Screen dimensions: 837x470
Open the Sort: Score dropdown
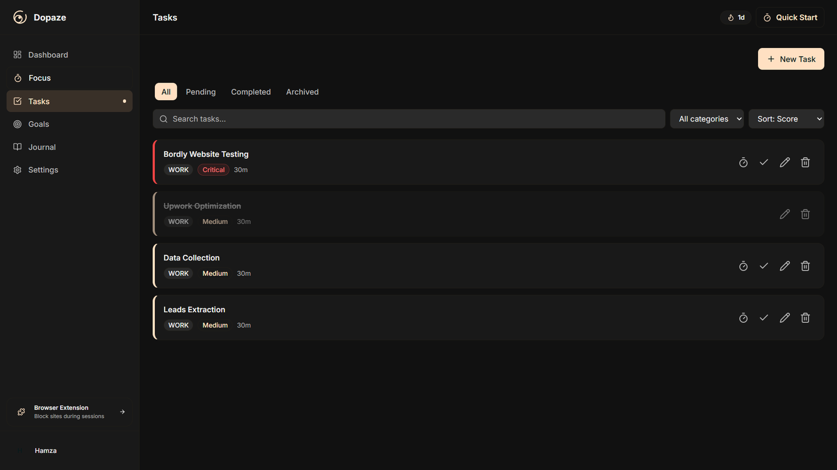[786, 119]
